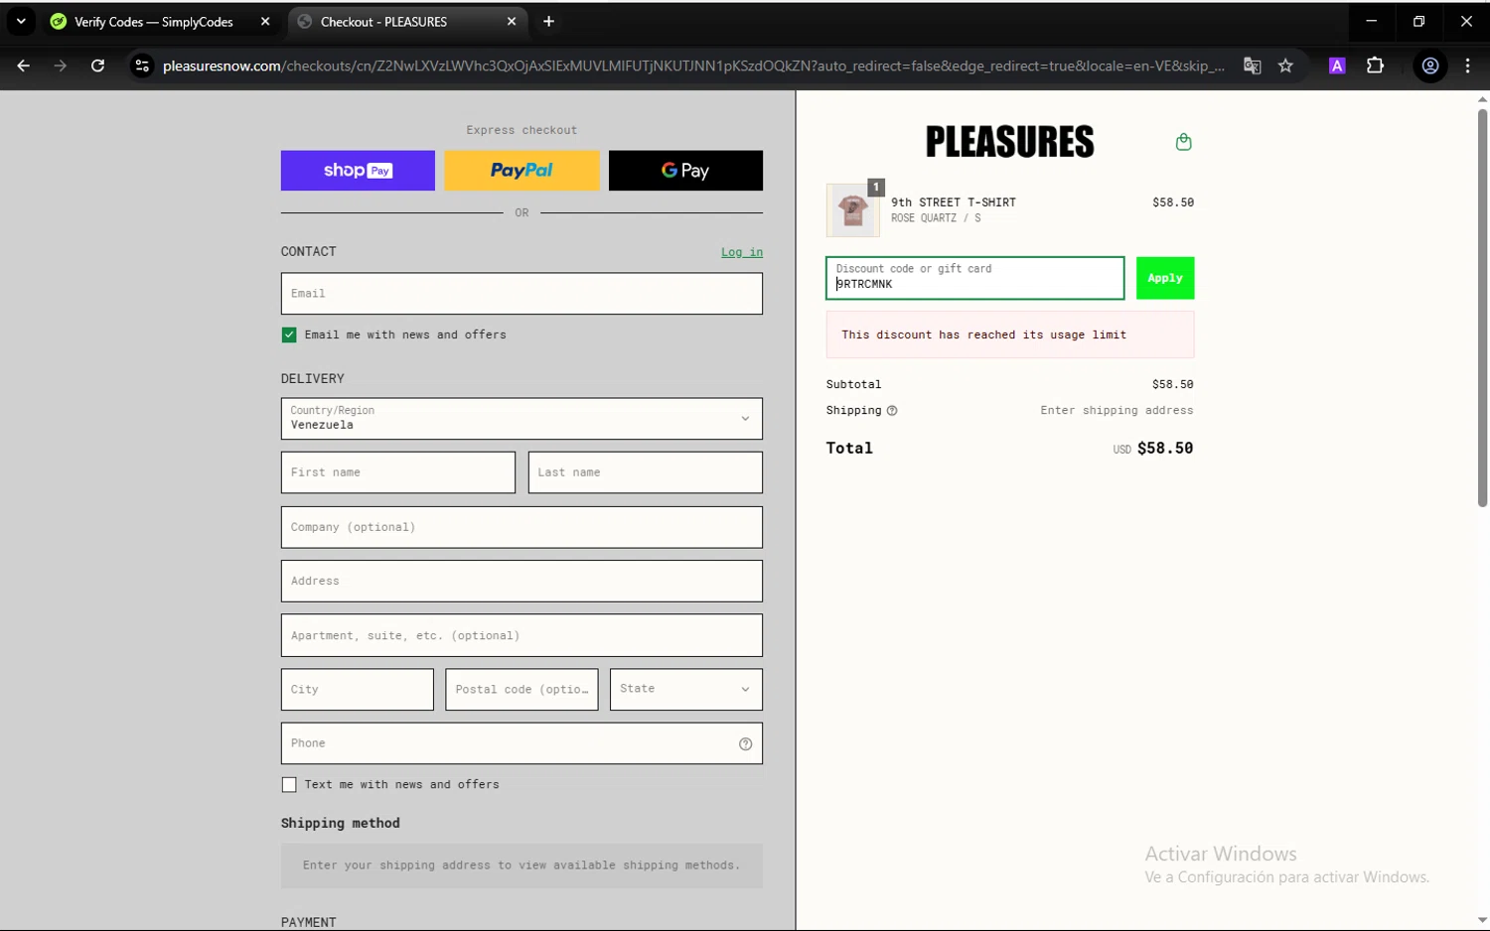Click the page vertical scrollbar

[1482, 309]
